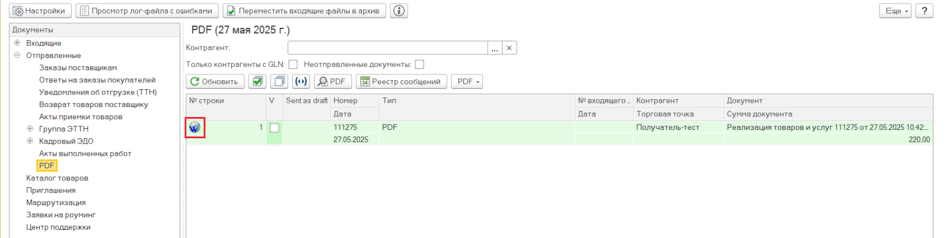Toggle Только контрагенты с GLN checkbox

pos(293,64)
